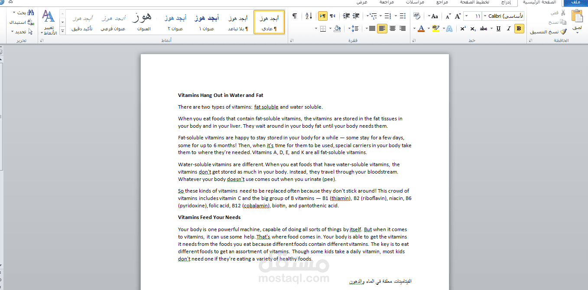588x290 pixels.
Task: Switch to the Mailings (مراسلات) tab
Action: tap(416, 2)
